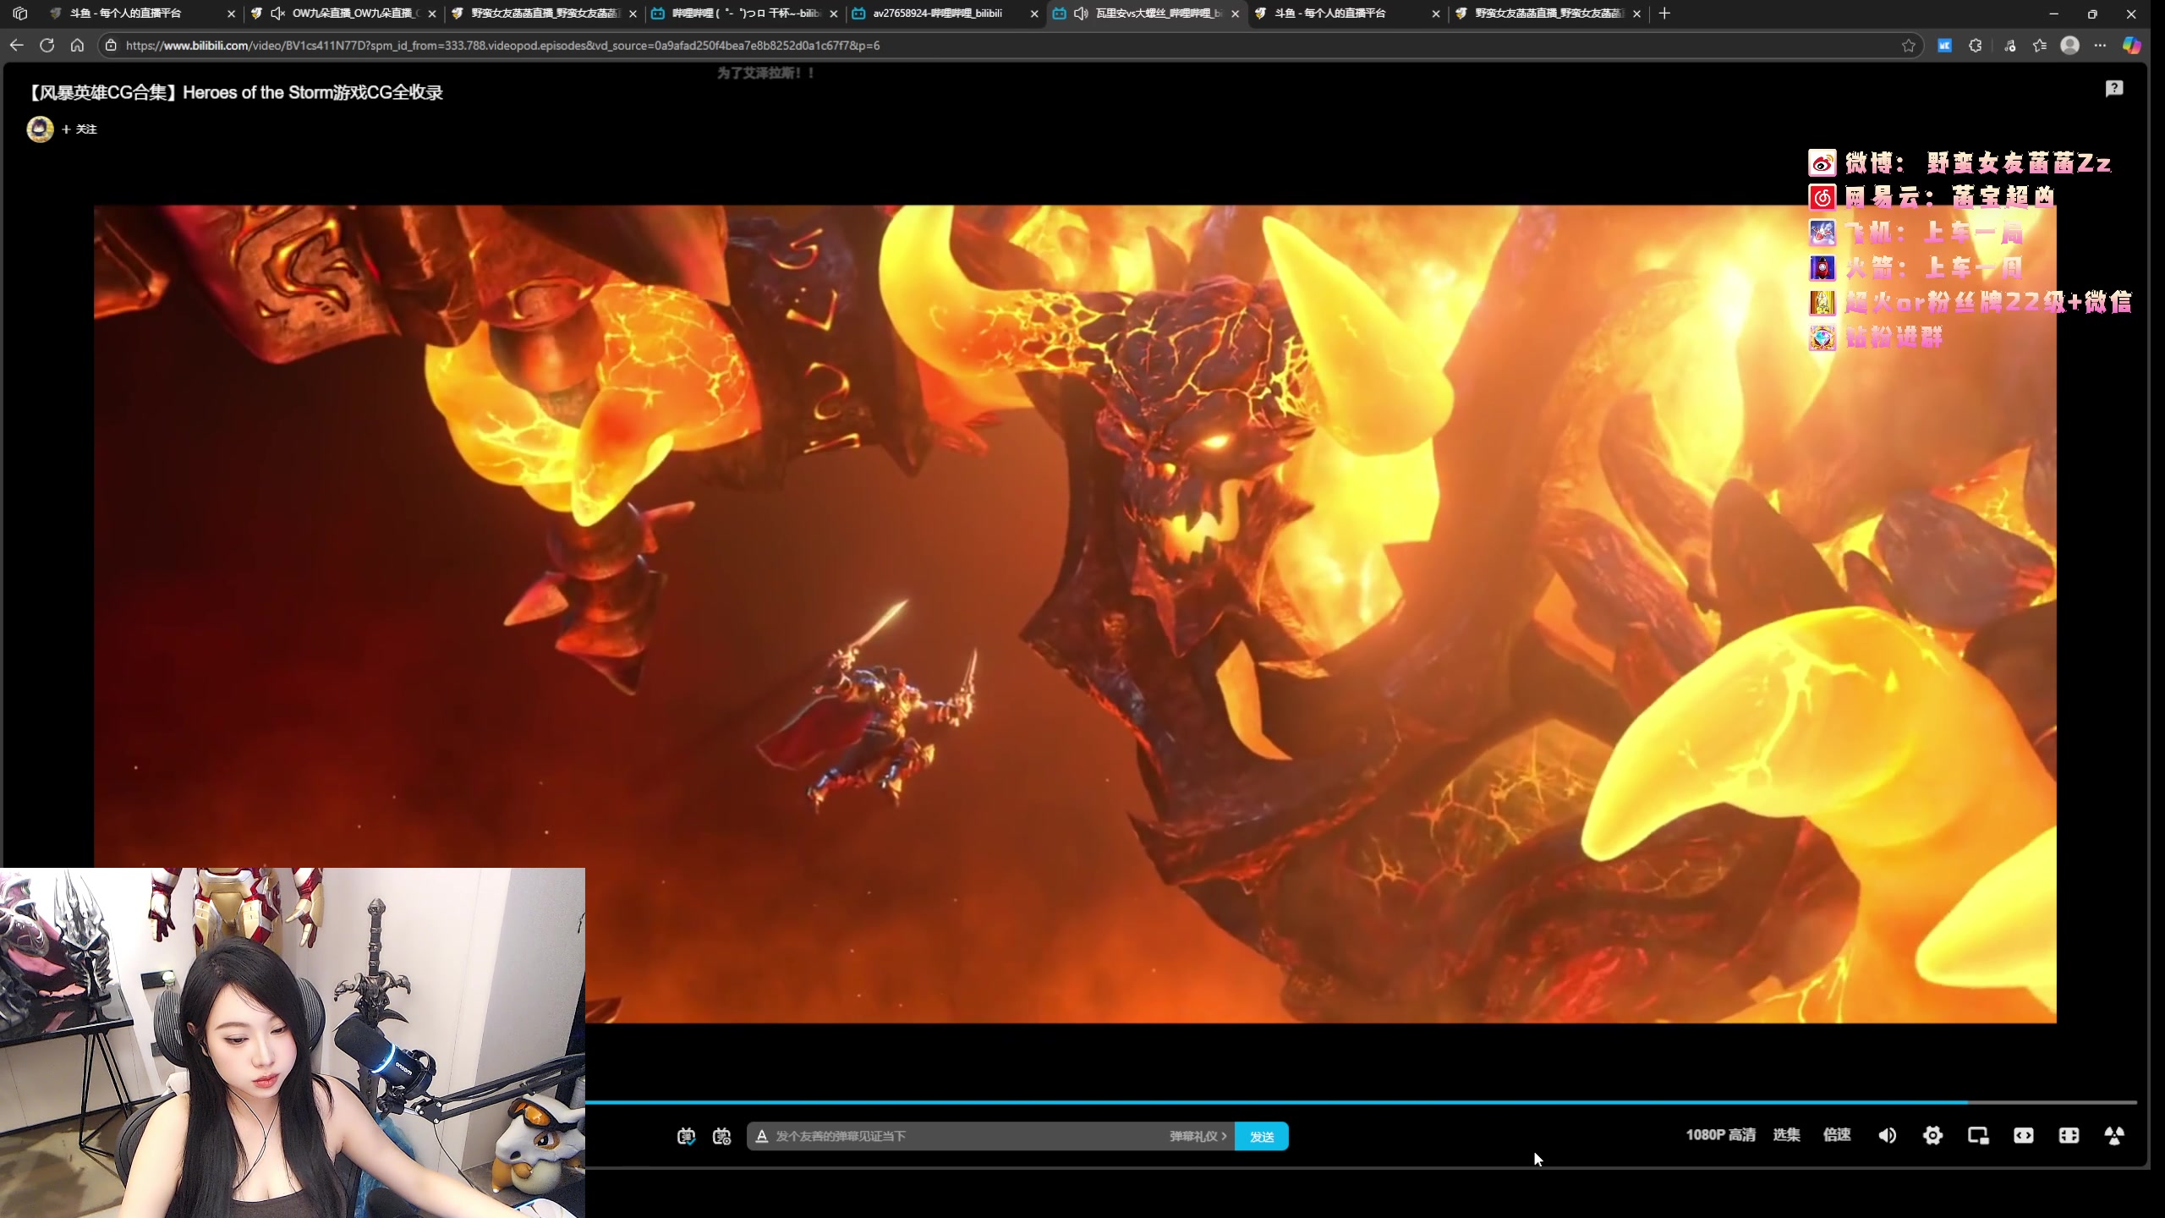Open the 选集 episode list

[1786, 1135]
